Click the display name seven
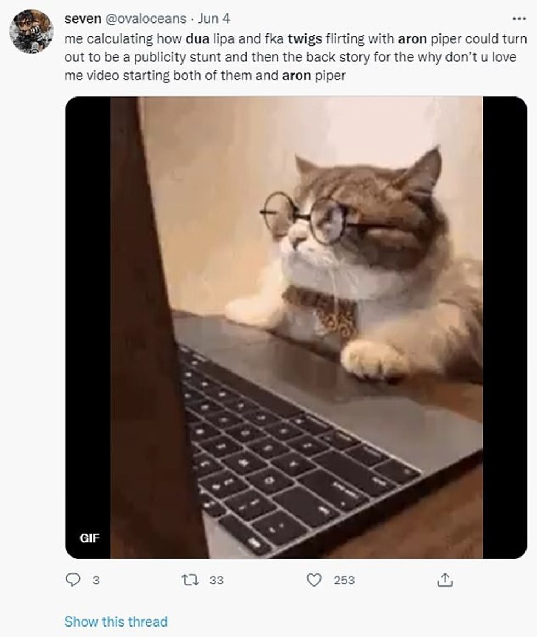Screen dimensions: 537x637 point(83,19)
